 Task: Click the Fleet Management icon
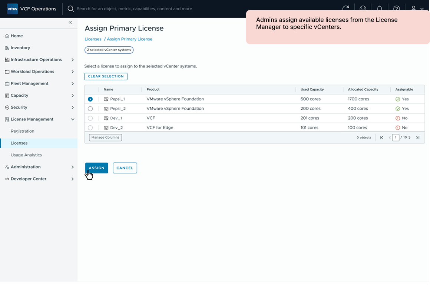click(7, 84)
